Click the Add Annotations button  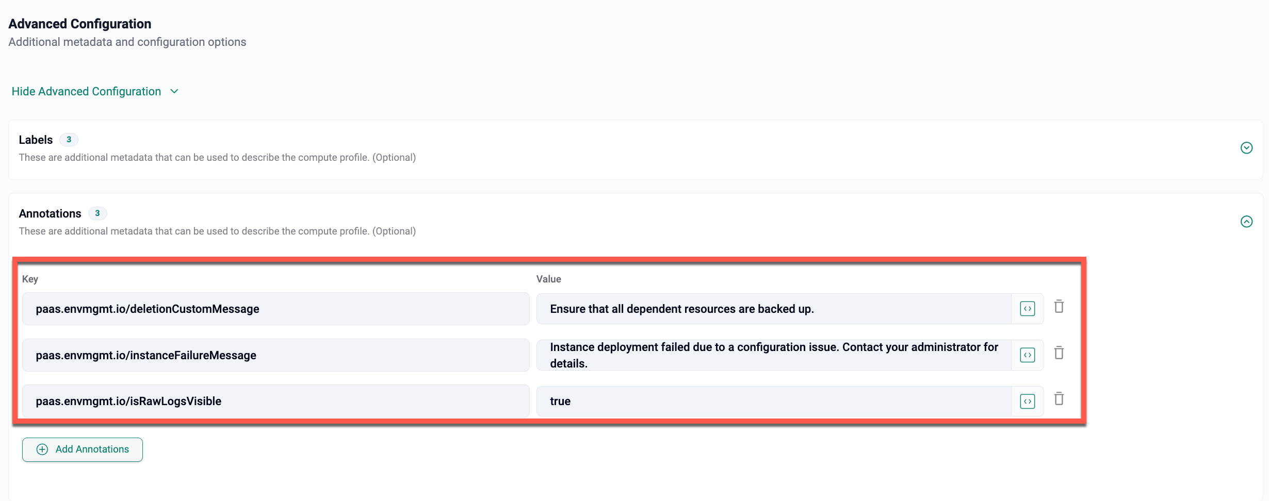click(x=83, y=449)
